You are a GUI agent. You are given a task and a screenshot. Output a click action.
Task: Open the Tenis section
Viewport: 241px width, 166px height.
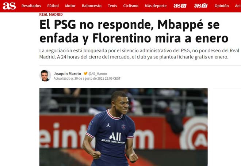coord(112,6)
